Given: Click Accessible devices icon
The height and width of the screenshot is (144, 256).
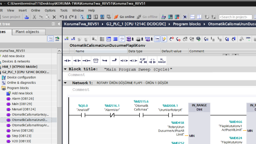Looking at the screenshot, I should [x=163, y=17].
